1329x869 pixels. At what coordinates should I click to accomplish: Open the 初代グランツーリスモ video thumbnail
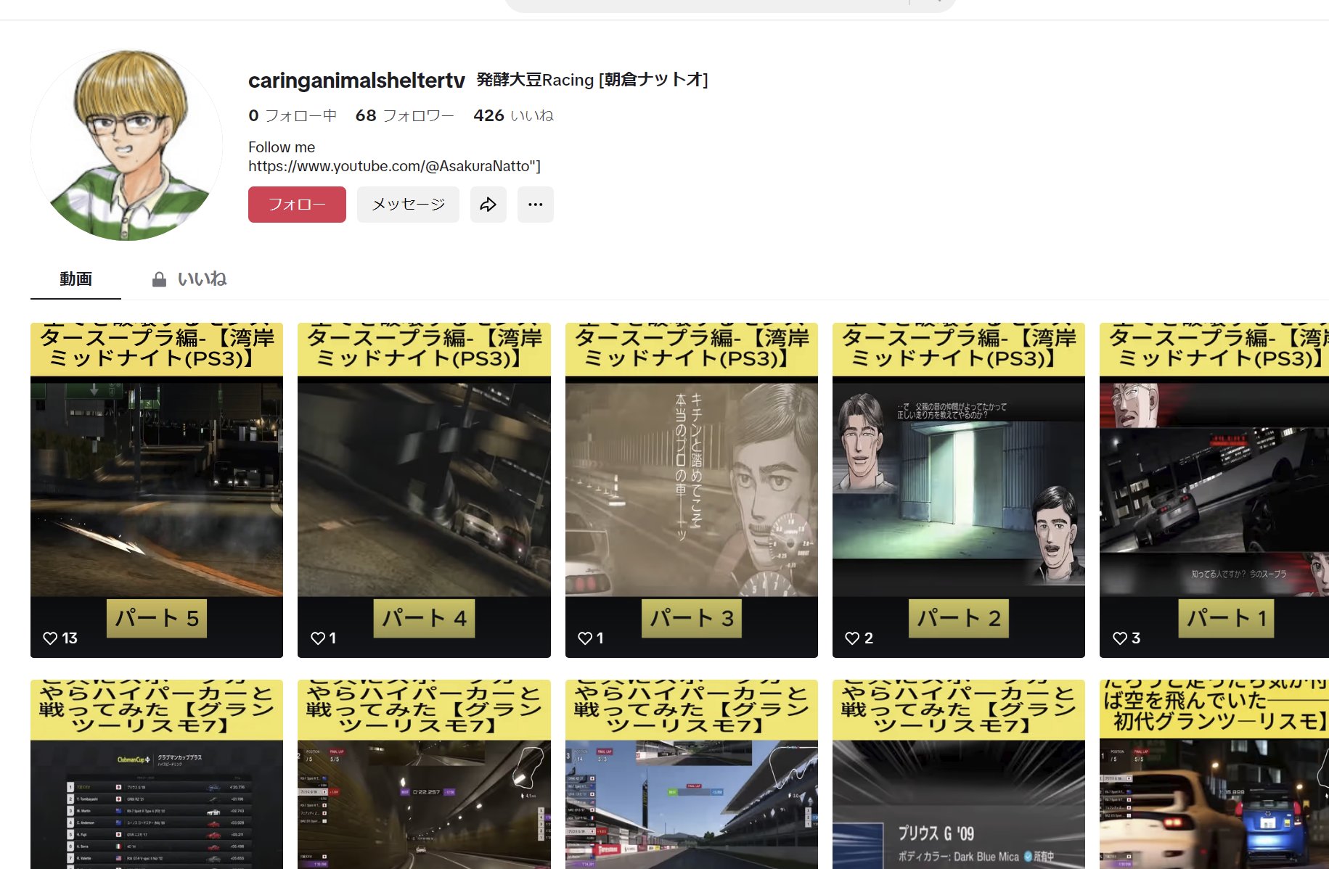coord(1214,774)
